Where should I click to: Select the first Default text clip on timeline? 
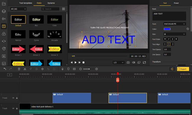[x=72, y=98]
